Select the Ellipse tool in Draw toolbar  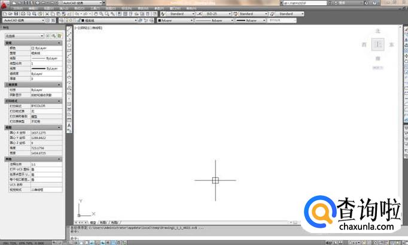pos(69,77)
